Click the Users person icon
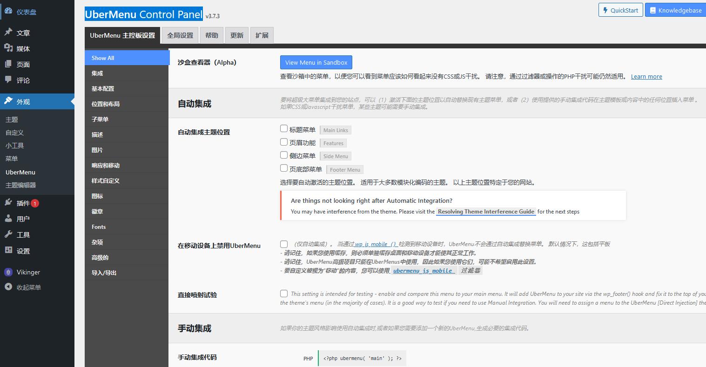The height and width of the screenshot is (367, 706). [8, 219]
